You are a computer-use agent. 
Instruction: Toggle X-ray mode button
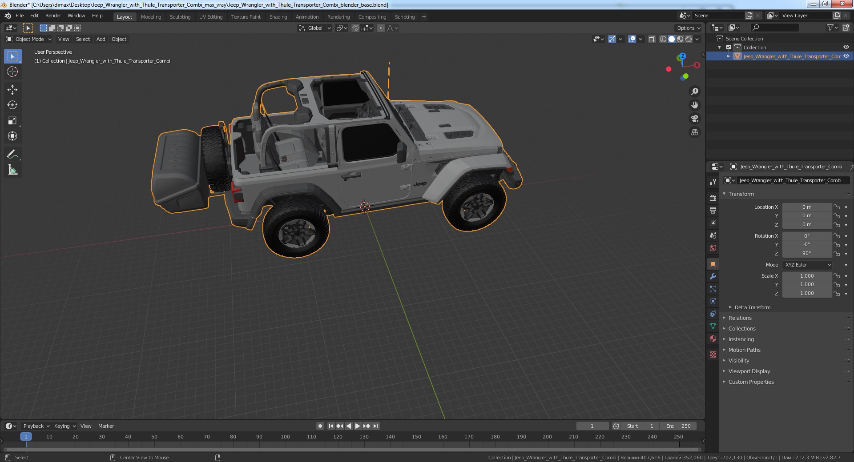pos(652,39)
